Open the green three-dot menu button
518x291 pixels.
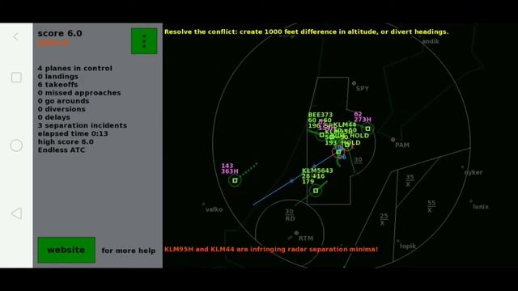(x=144, y=41)
